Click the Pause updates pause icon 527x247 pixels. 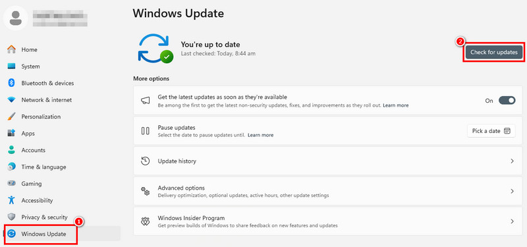click(145, 130)
